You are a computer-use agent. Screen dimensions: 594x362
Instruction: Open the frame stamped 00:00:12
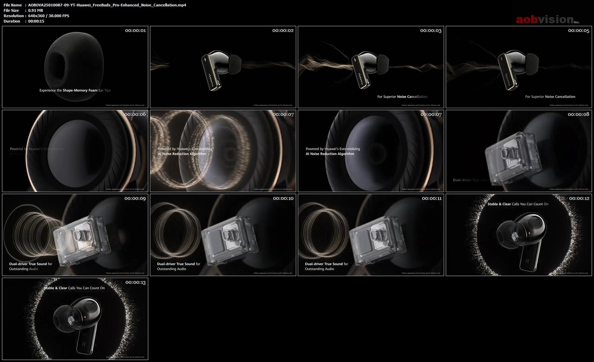pyautogui.click(x=519, y=235)
